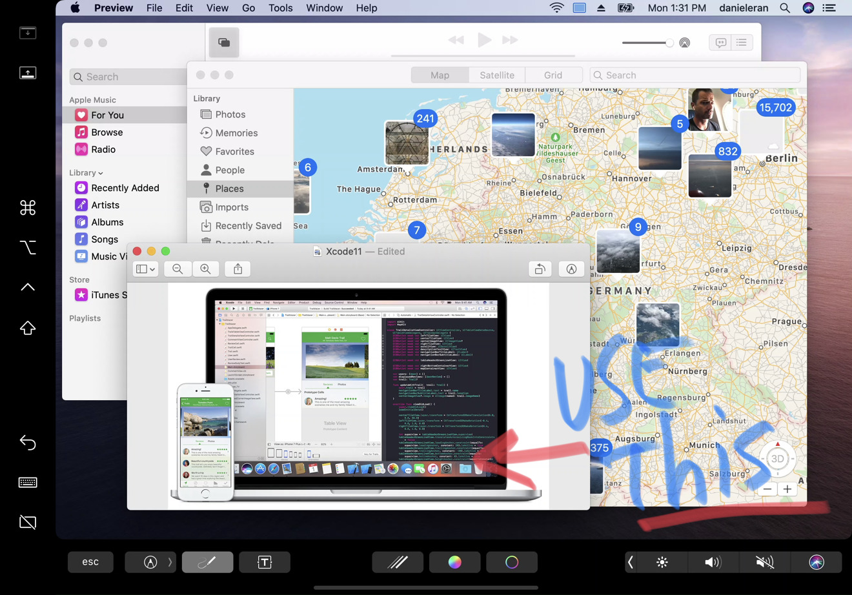Click the zoom out button on the map

coord(767,489)
